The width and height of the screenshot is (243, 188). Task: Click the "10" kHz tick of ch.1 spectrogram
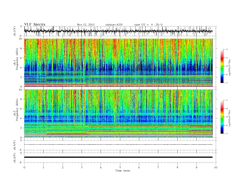[x=21, y=39]
